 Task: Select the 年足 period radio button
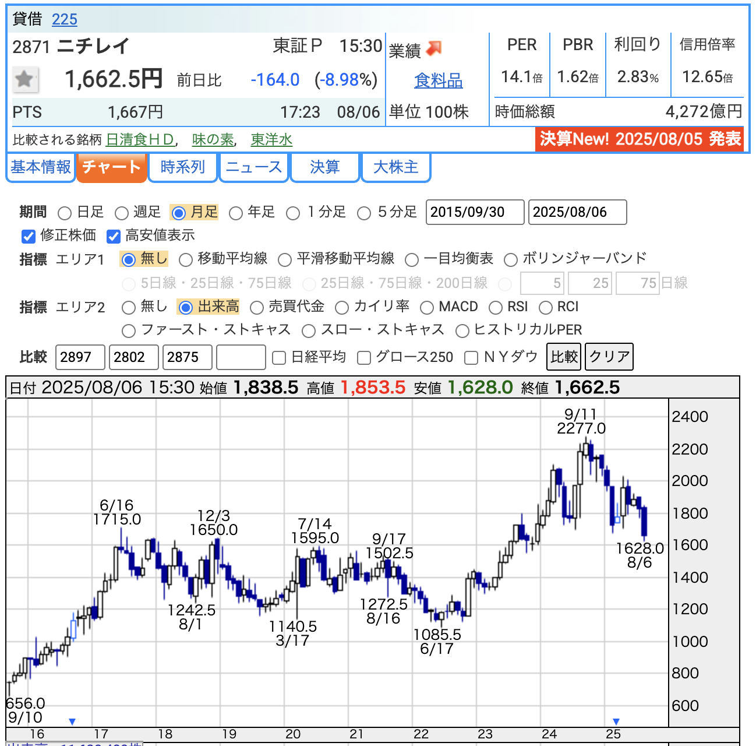(x=235, y=213)
